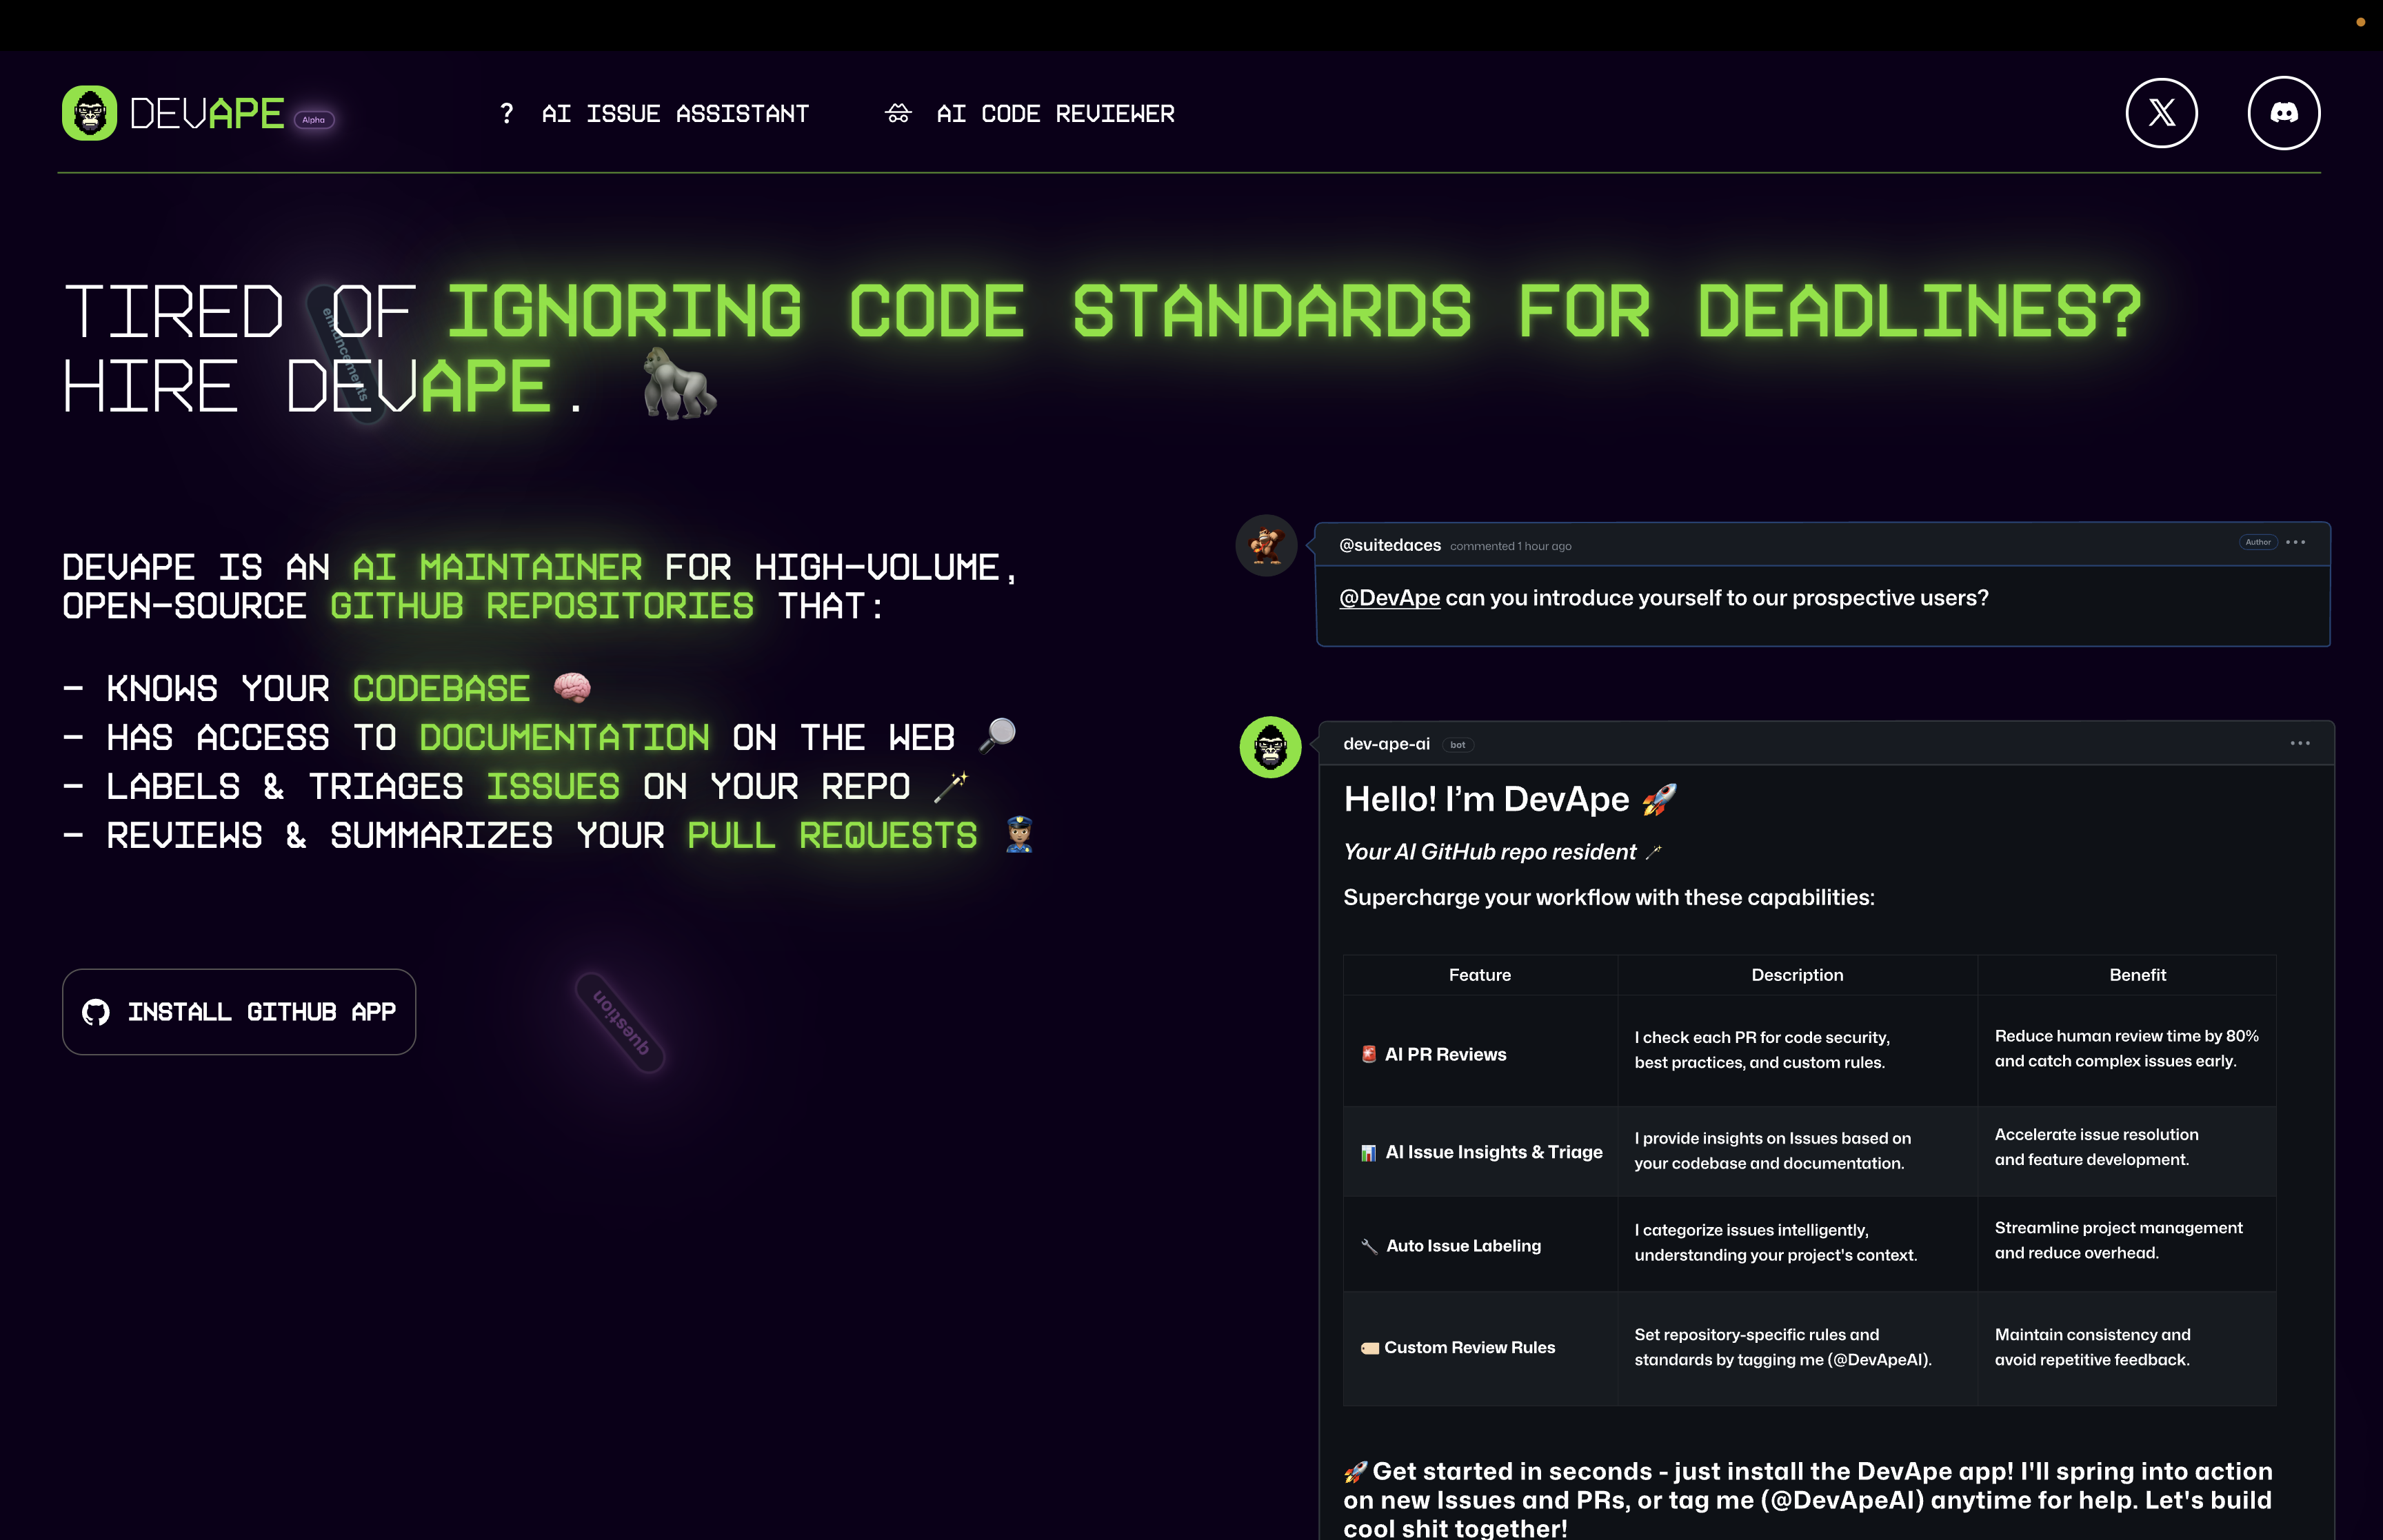Screen dimensions: 2383x1540
Task: Click the @suitedaces user avatar
Action: (1266, 545)
